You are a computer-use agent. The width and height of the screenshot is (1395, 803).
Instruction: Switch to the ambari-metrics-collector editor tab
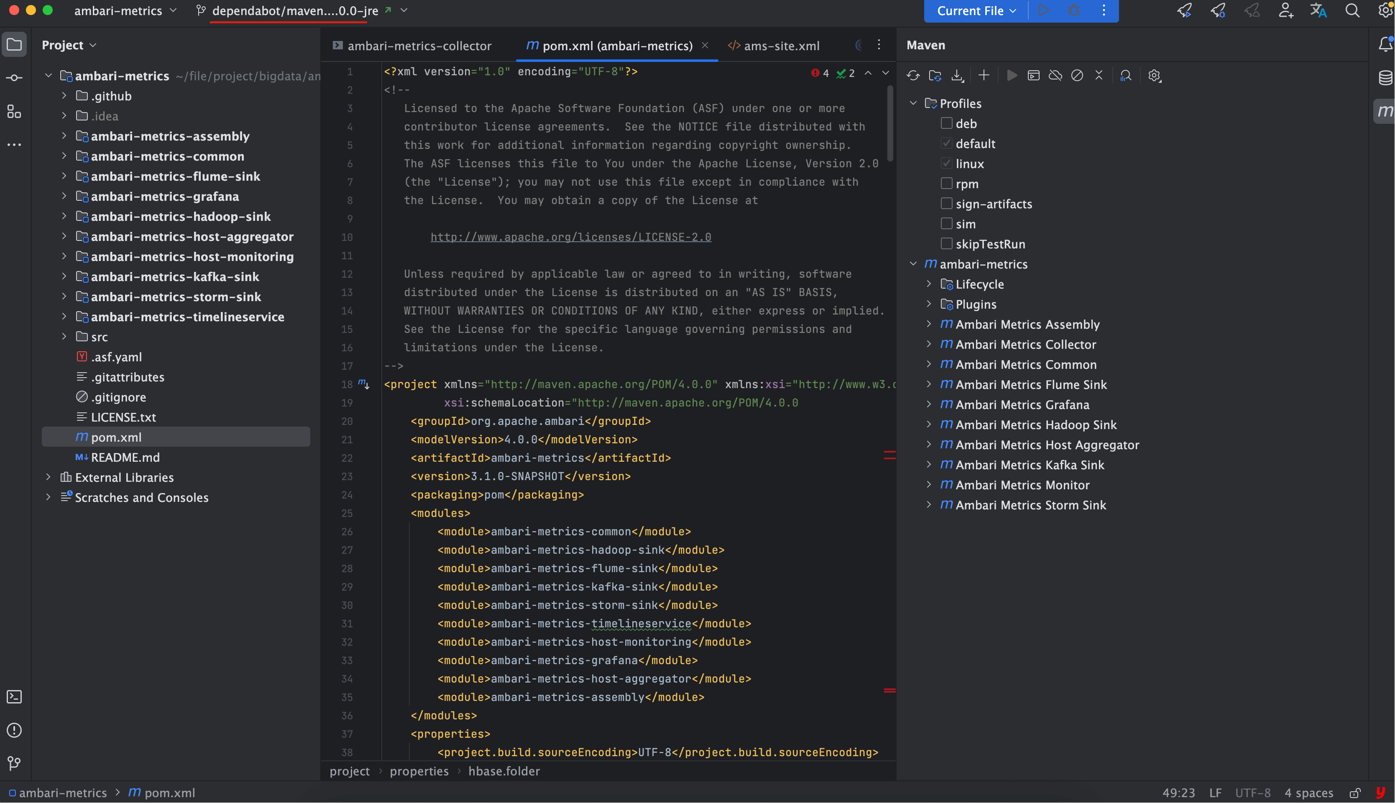click(x=412, y=46)
